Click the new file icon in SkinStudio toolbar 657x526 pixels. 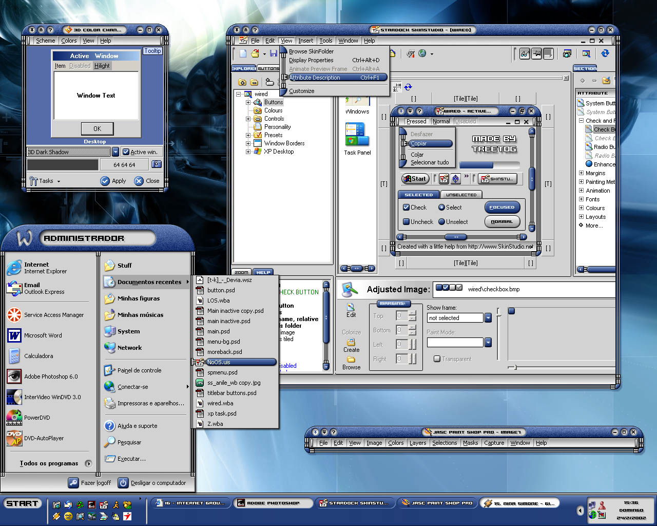pos(243,53)
